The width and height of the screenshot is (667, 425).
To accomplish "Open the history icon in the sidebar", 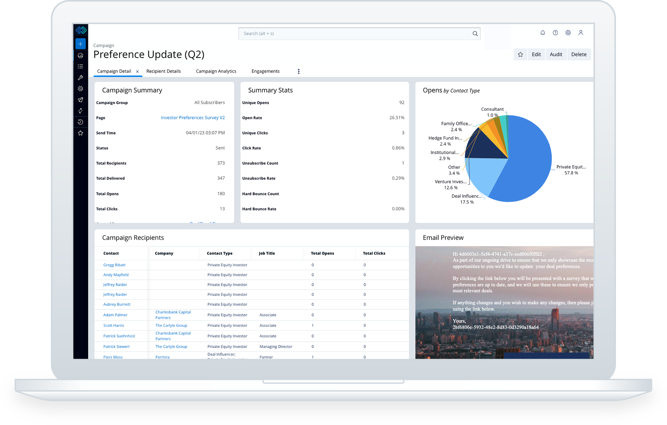I will coord(80,122).
